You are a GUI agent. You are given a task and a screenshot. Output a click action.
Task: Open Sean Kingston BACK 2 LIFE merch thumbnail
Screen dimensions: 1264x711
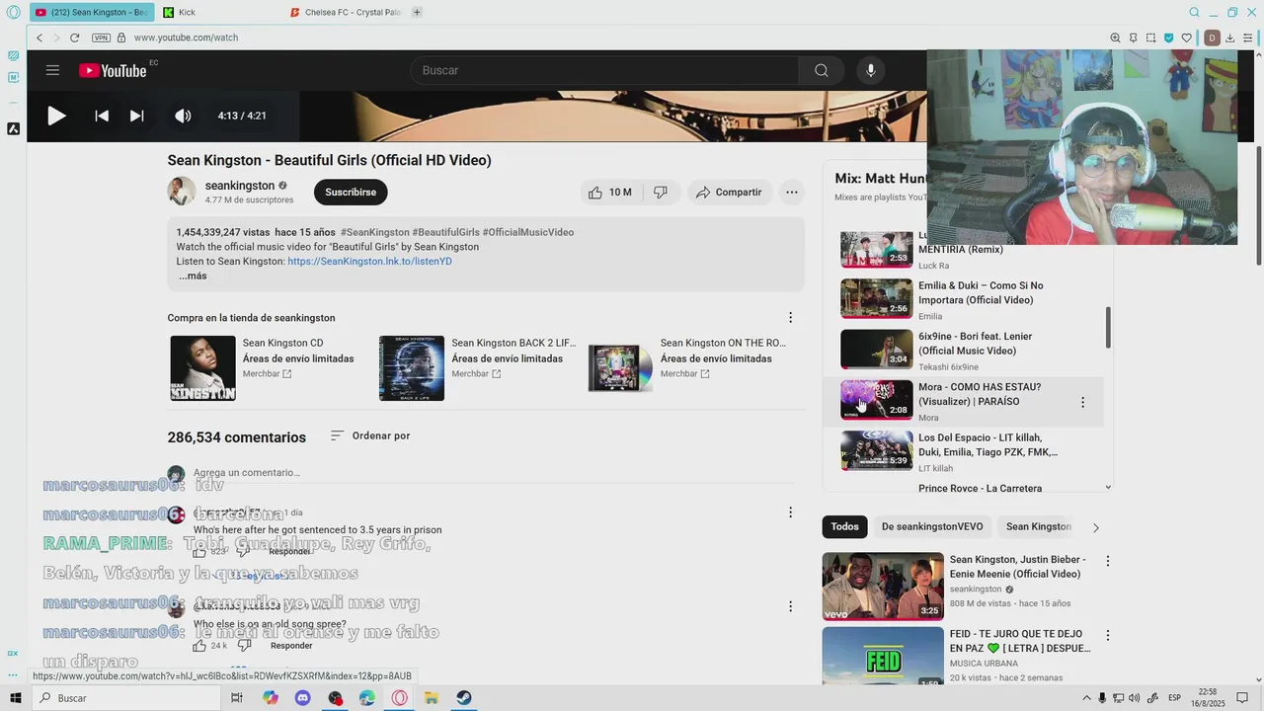coord(412,368)
